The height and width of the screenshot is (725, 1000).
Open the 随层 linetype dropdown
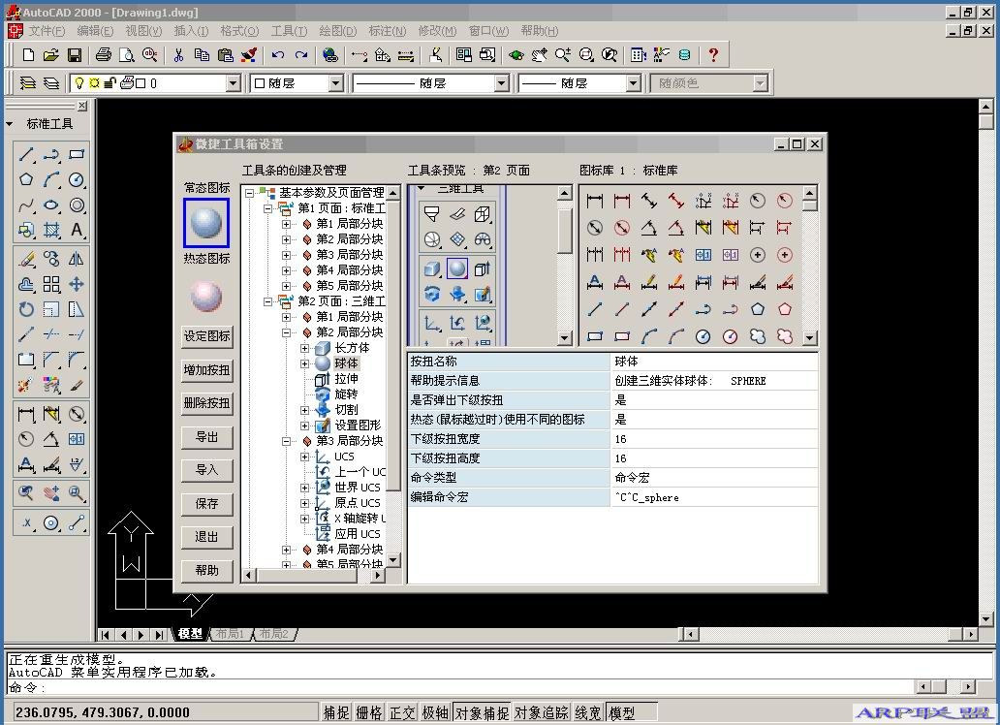501,83
